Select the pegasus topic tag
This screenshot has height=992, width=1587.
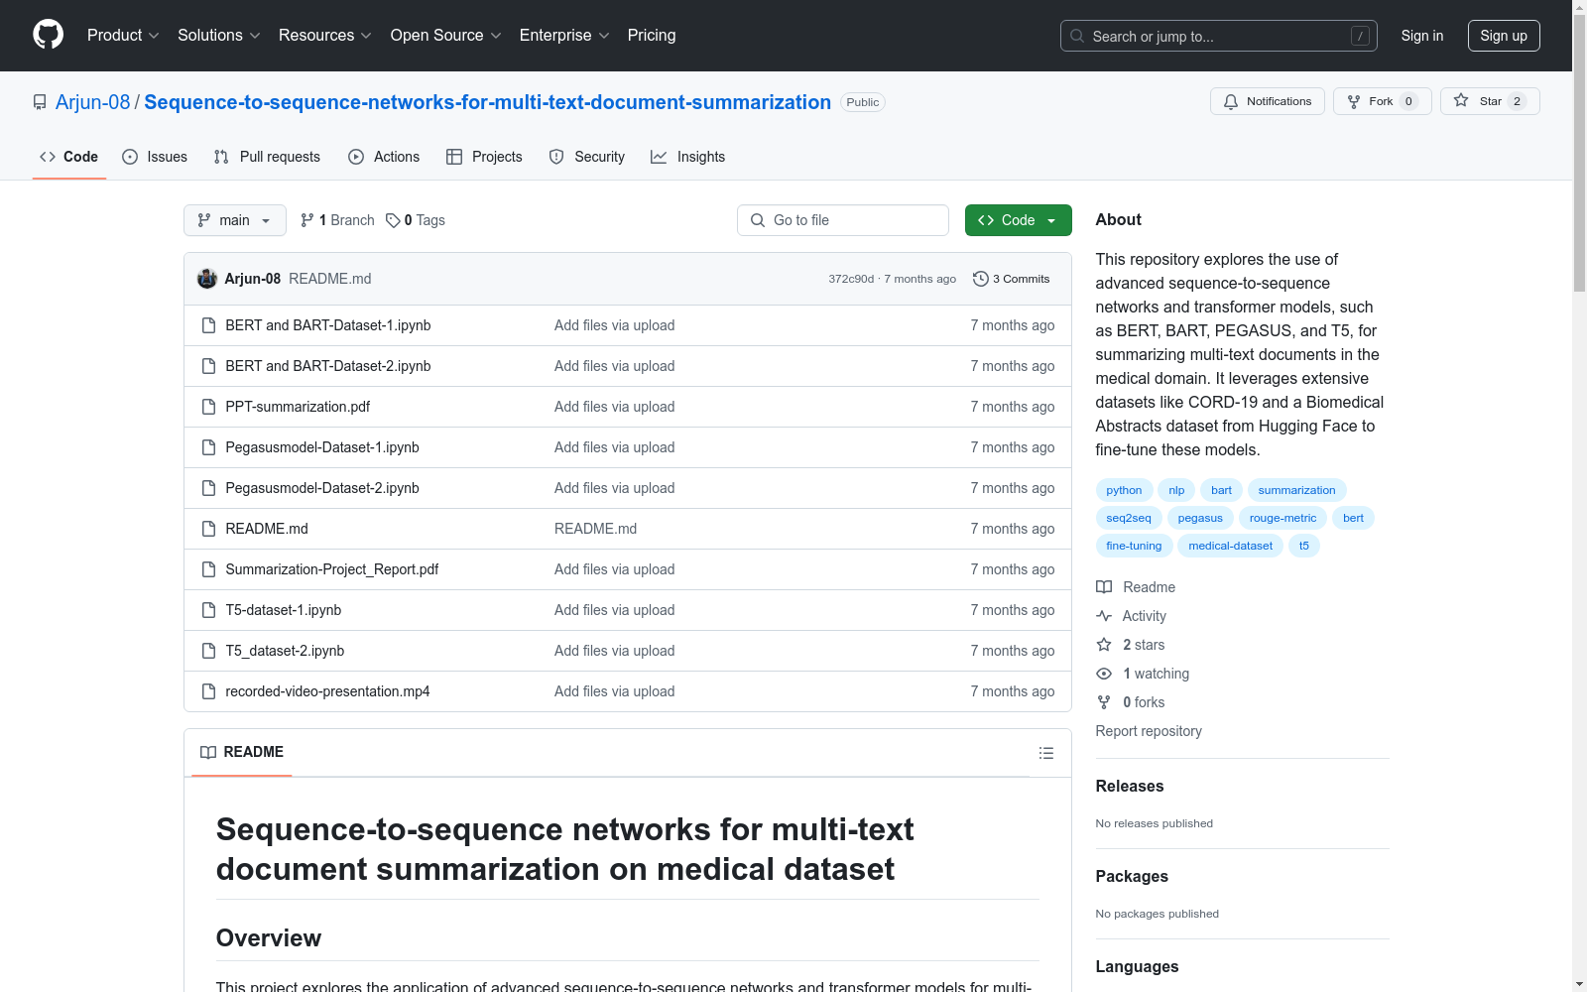(x=1200, y=518)
